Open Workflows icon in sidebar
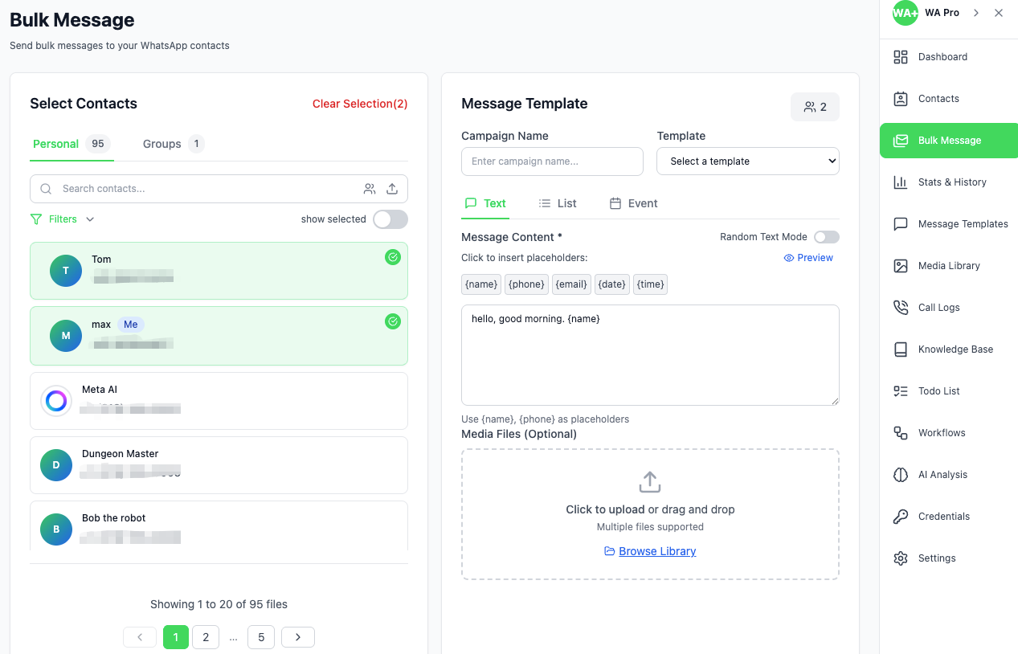1018x654 pixels. (901, 433)
